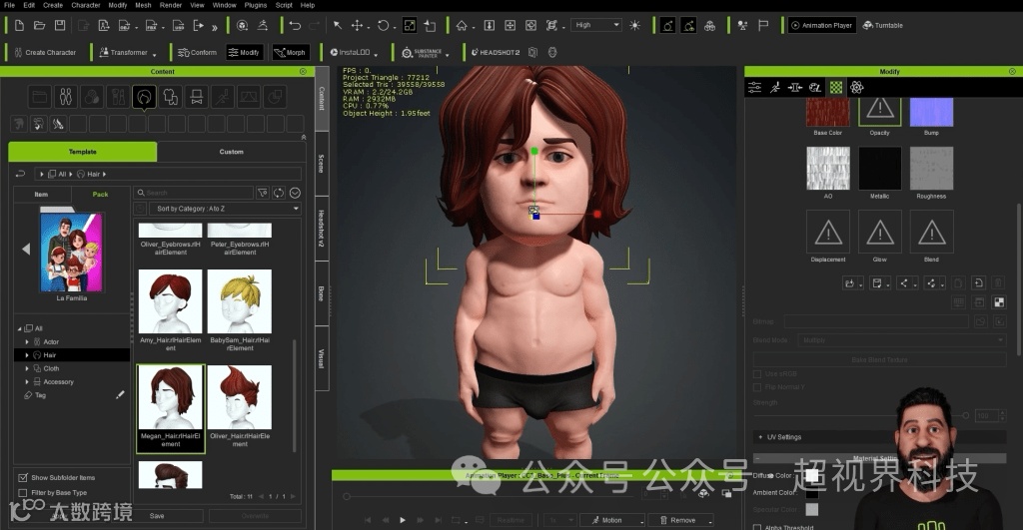Open Turntable from top toolbar
Viewport: 1023px width, 530px height.
pos(883,25)
